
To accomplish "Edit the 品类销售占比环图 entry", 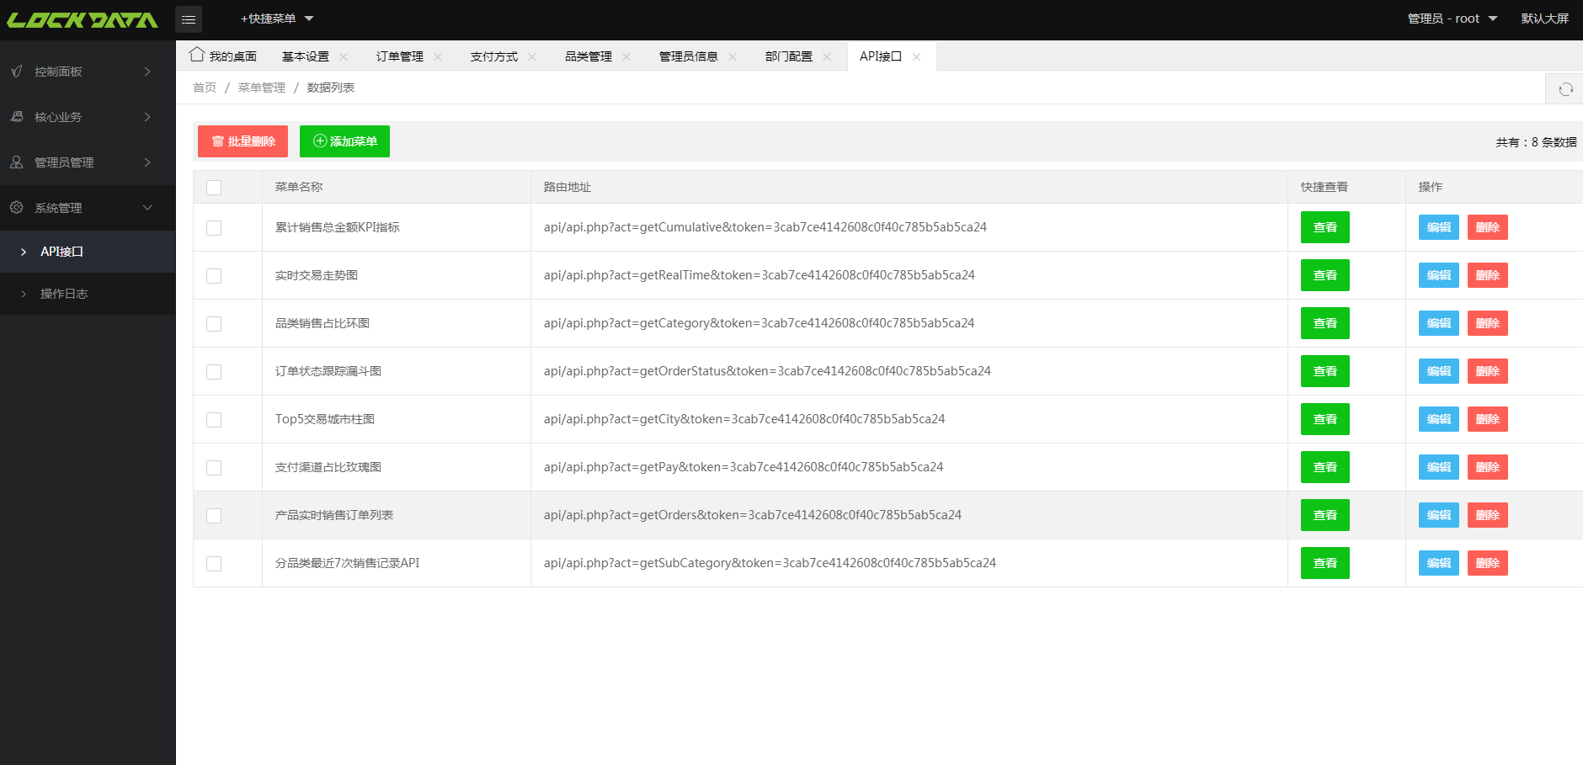I will point(1439,323).
